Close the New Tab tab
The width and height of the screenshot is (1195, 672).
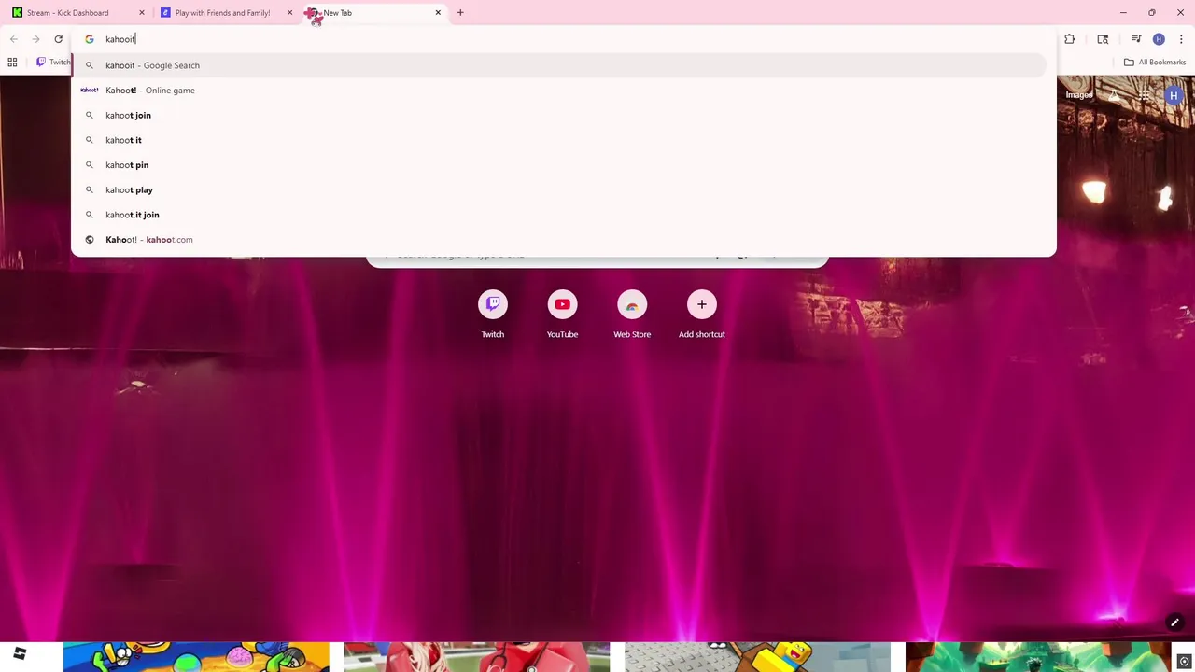pyautogui.click(x=438, y=13)
